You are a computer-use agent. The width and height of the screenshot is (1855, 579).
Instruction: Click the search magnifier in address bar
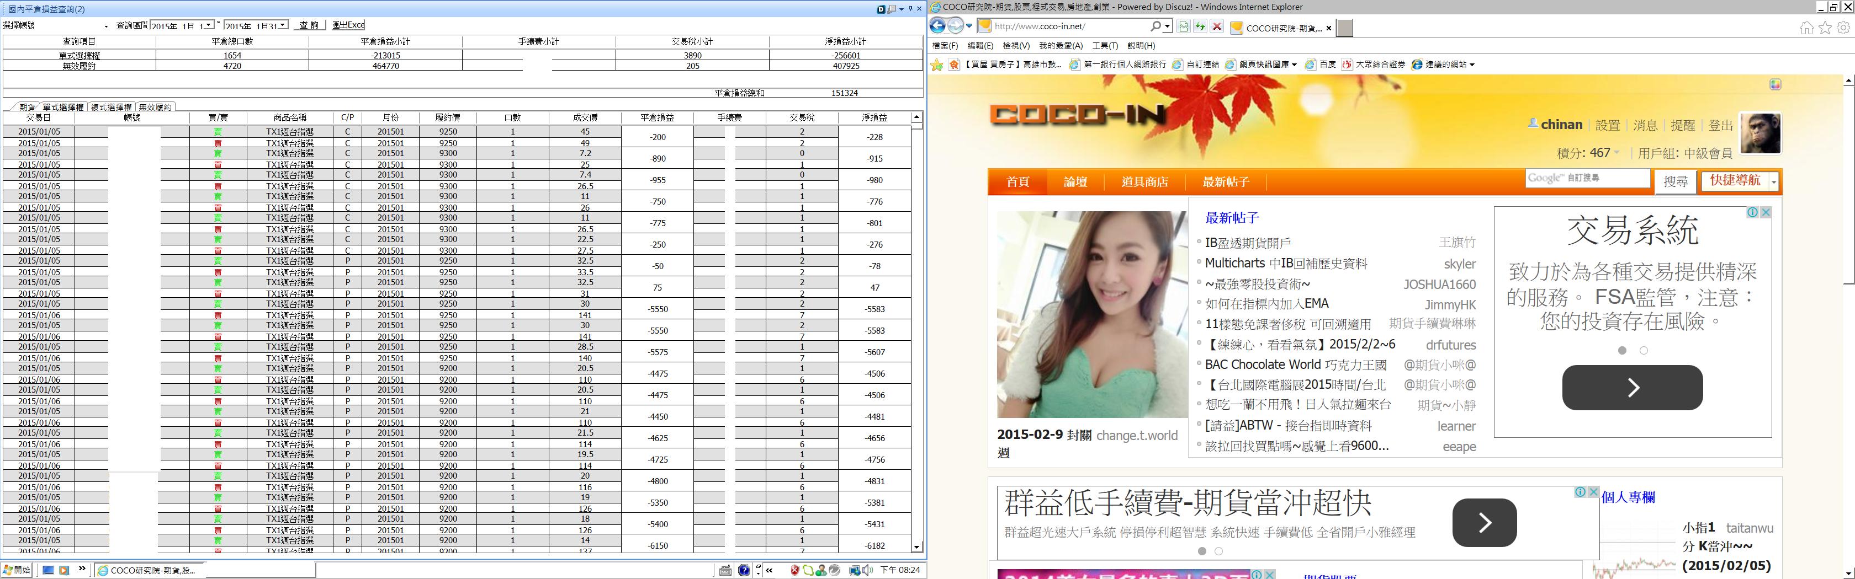tap(1155, 26)
